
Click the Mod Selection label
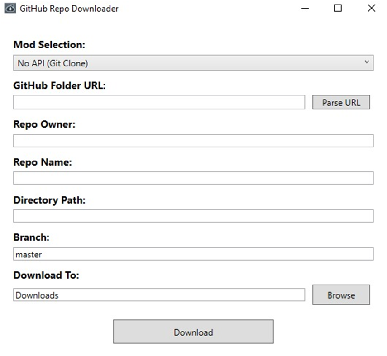tap(49, 45)
